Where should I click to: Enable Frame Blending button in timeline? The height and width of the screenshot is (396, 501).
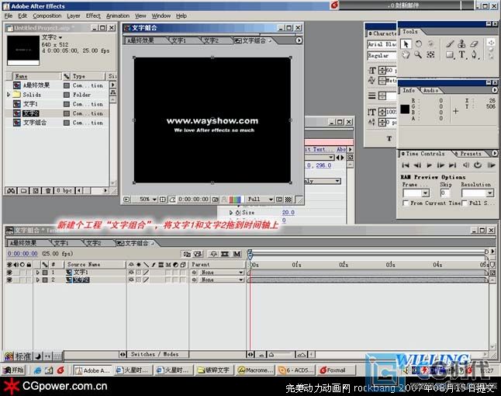pyautogui.click(x=225, y=254)
